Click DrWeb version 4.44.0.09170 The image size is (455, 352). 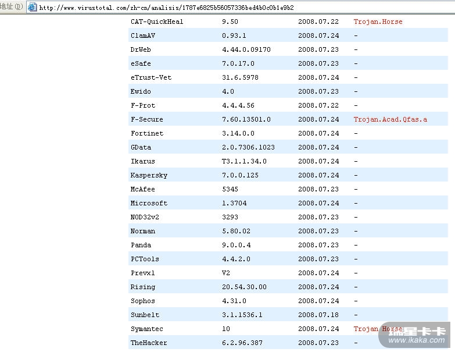point(246,49)
